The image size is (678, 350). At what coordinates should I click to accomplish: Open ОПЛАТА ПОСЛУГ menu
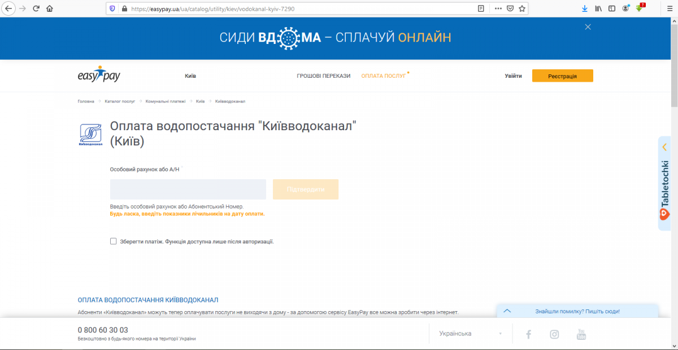pos(384,76)
